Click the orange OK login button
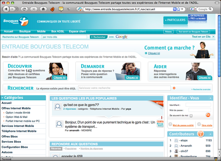 (208, 115)
